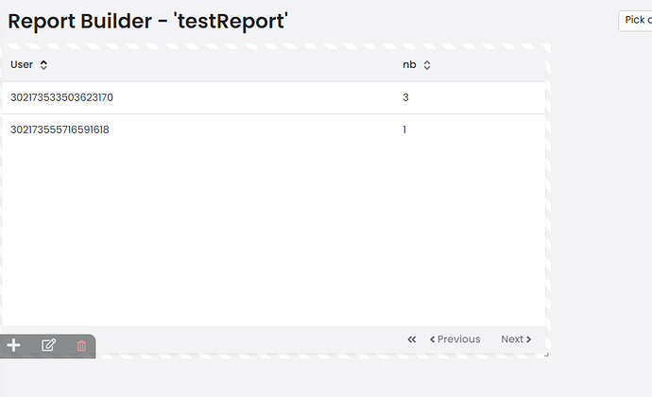Viewport: 652px width, 397px height.
Task: Open the widget edit pencil icon
Action: pos(48,345)
